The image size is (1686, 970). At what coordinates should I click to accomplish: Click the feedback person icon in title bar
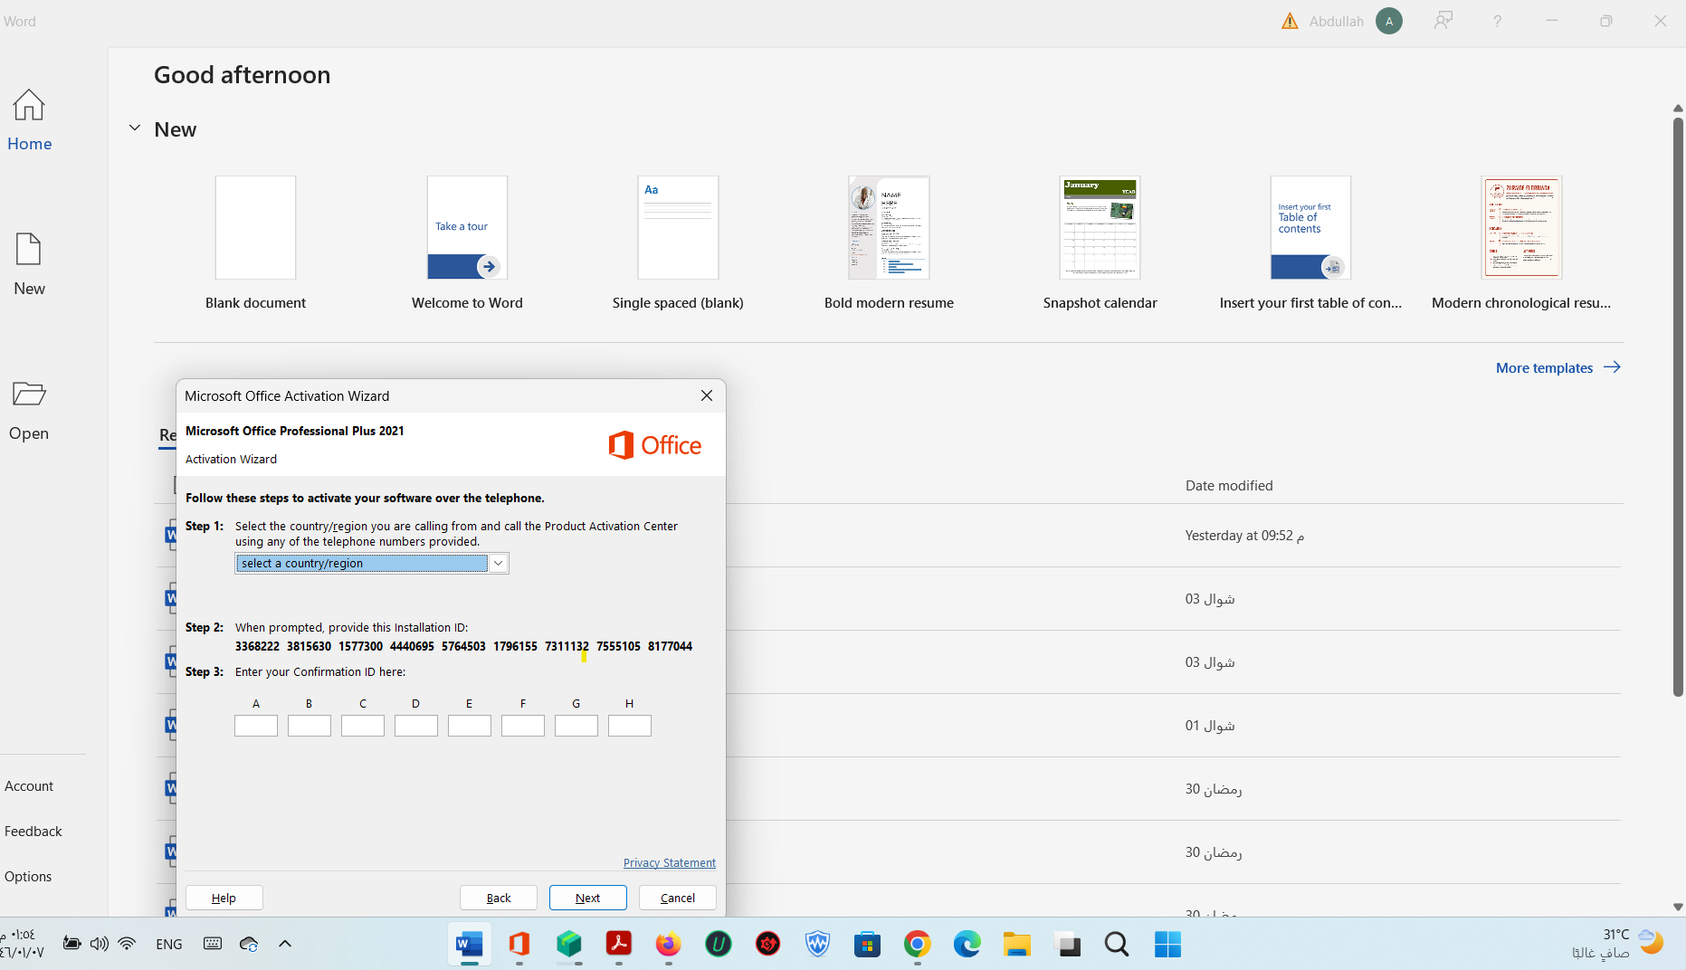click(x=1443, y=21)
